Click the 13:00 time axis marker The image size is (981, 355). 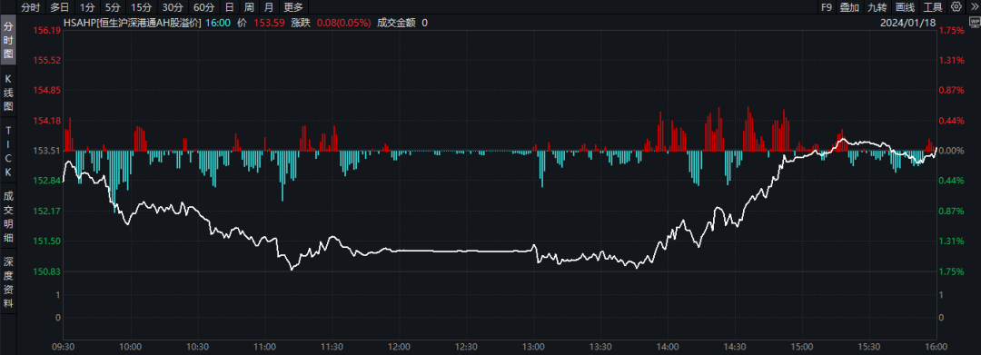coord(534,346)
